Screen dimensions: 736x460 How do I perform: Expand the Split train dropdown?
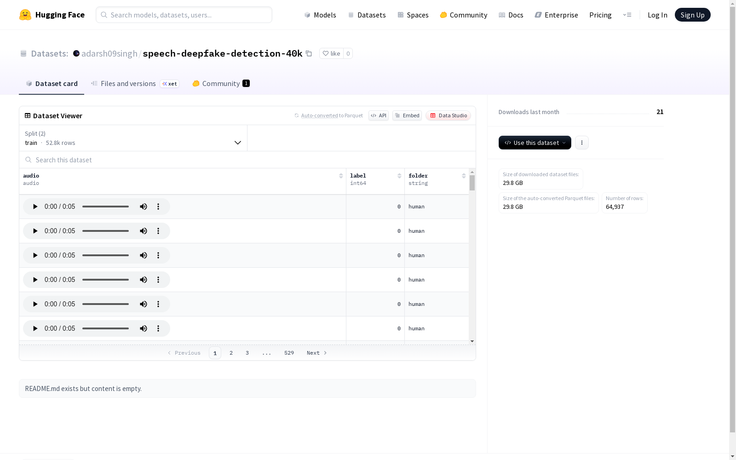click(x=133, y=138)
